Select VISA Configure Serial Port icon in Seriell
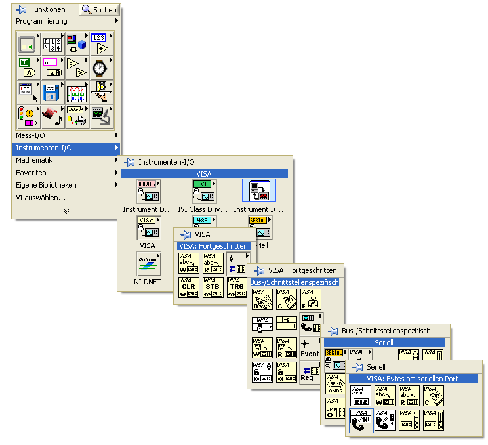 pyautogui.click(x=361, y=396)
